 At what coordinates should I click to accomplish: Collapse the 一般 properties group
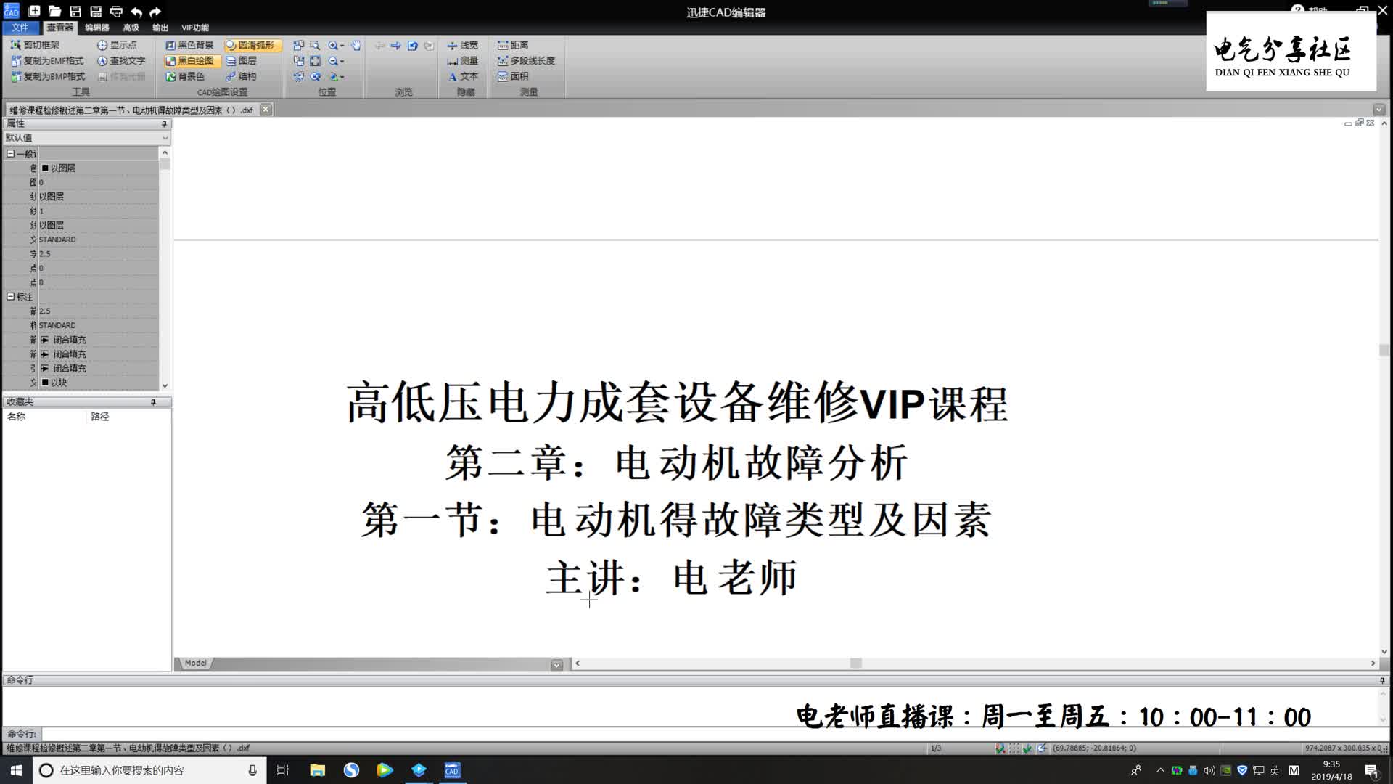coord(10,153)
